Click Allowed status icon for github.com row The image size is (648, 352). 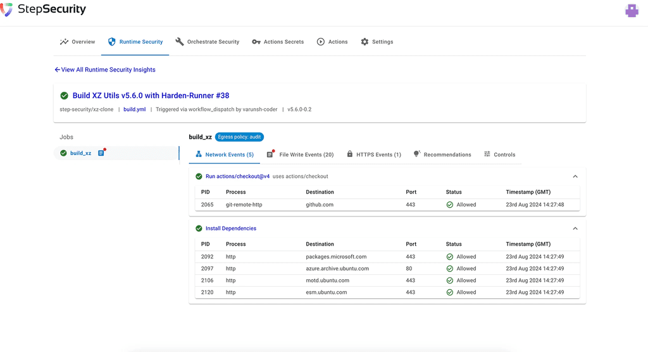pyautogui.click(x=450, y=204)
